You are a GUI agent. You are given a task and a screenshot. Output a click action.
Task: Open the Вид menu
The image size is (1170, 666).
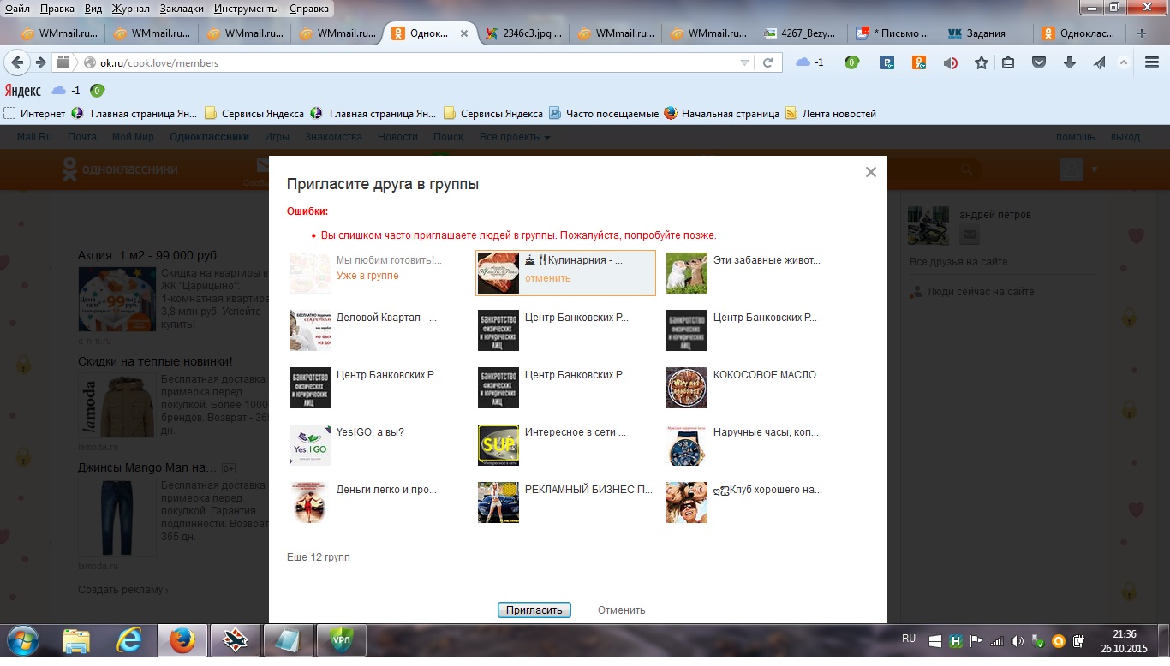94,9
